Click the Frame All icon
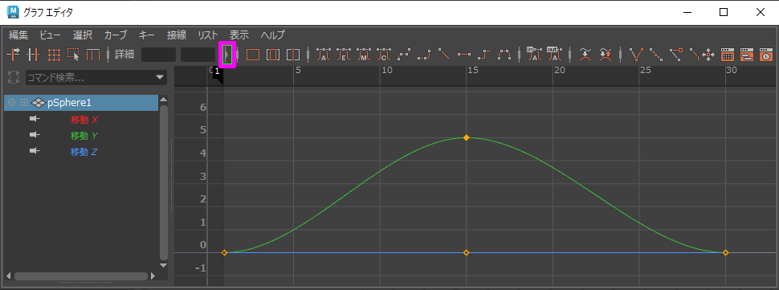 [x=253, y=54]
